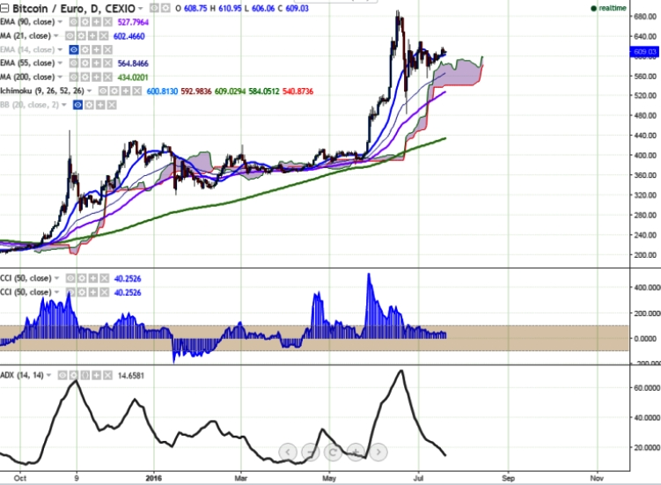Image resolution: width=661 pixels, height=485 pixels.
Task: Show hidden BB (20, close, 2) indicator
Action: 78,105
